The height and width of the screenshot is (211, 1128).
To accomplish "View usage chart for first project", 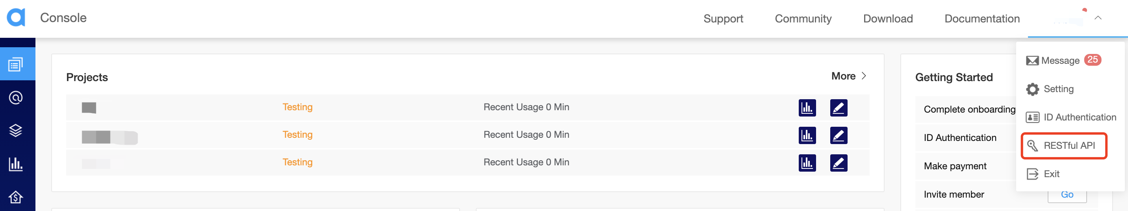I will tap(807, 108).
